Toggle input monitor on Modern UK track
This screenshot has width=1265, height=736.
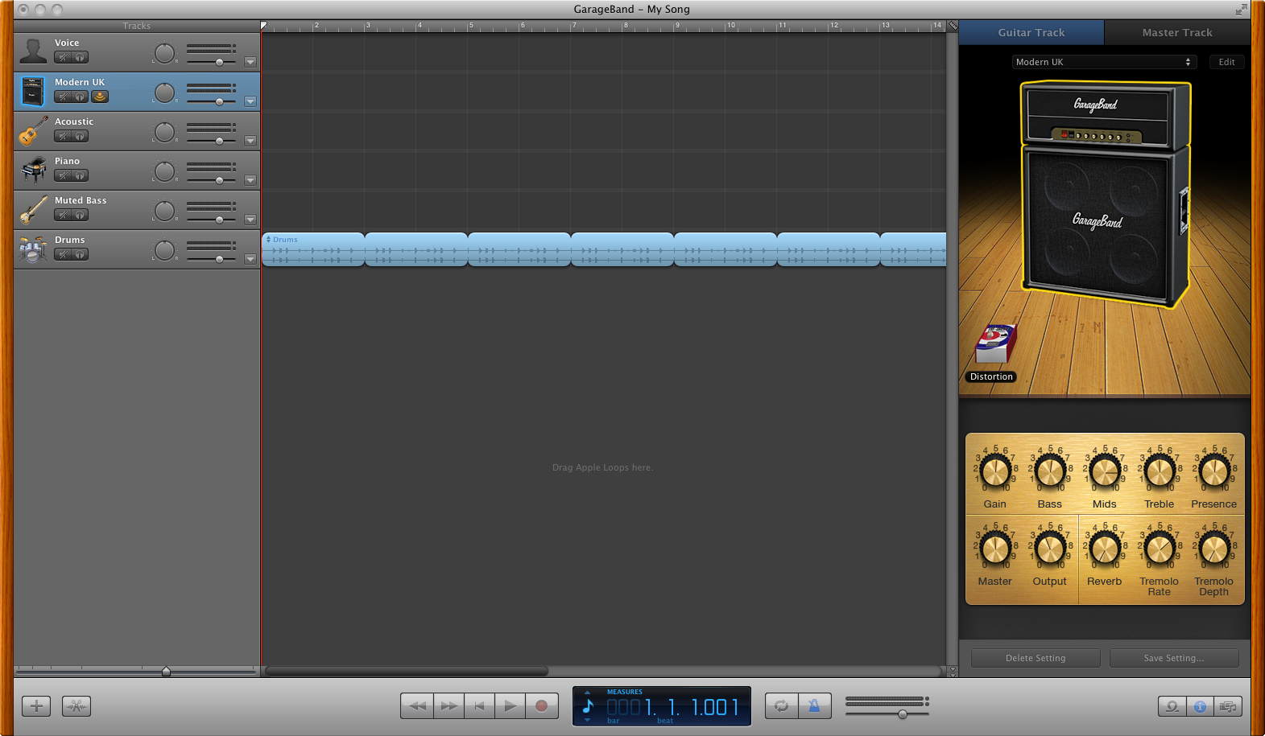99,97
